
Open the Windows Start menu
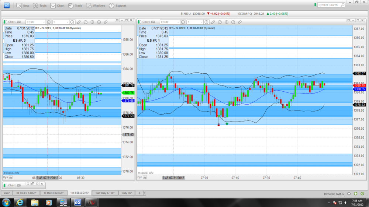[x=6, y=202]
